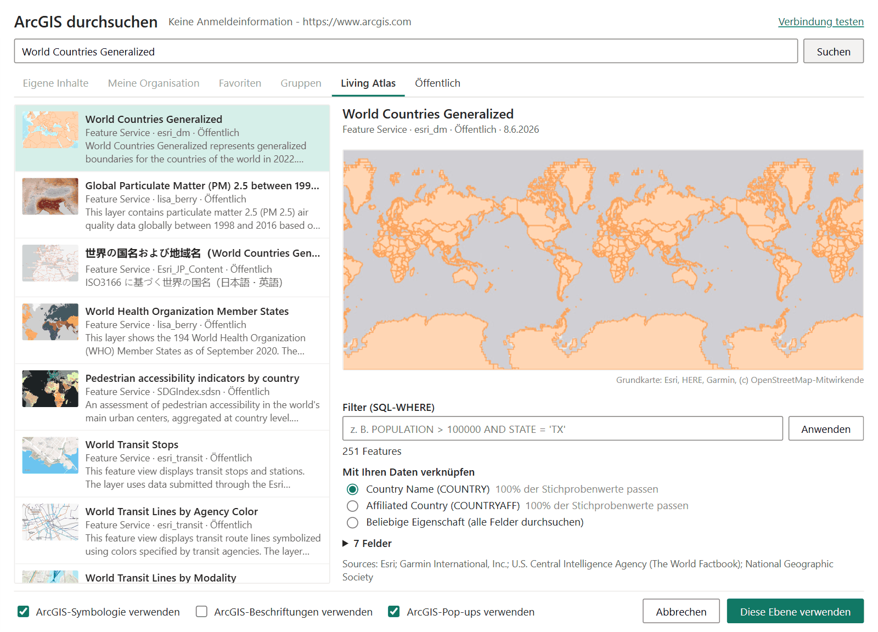
Task: Choose the World Transit Lines by Modality title
Action: 161,577
